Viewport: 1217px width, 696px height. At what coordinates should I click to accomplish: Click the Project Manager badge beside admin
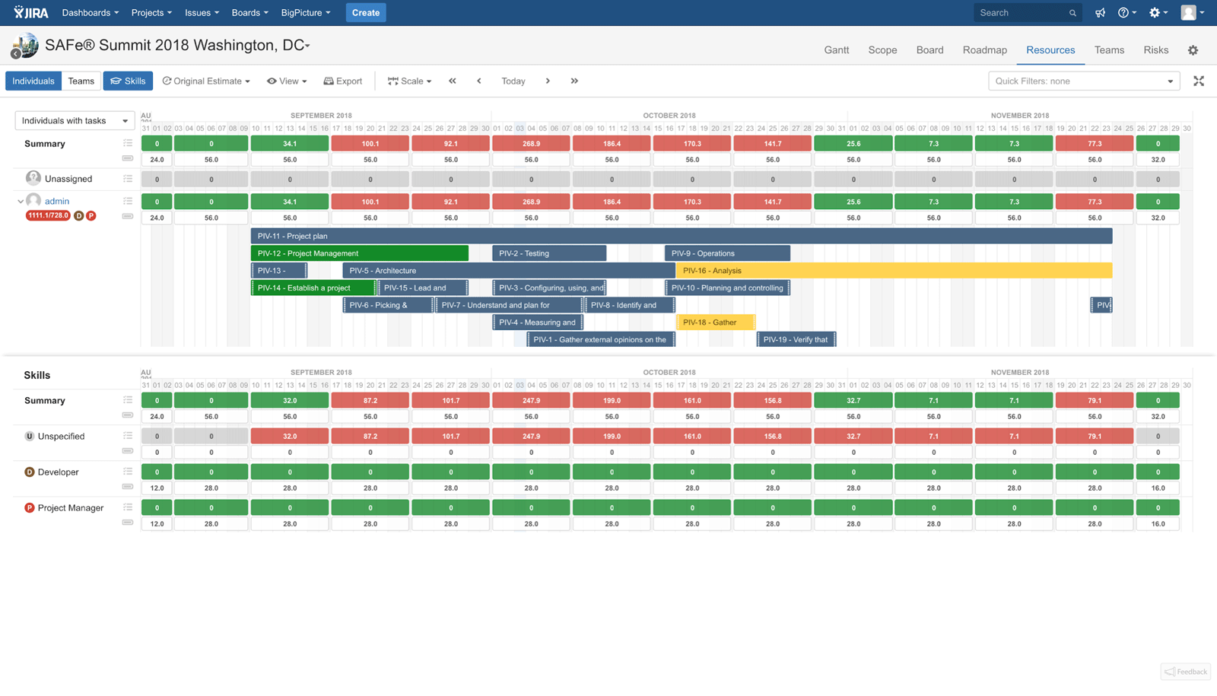click(x=90, y=215)
